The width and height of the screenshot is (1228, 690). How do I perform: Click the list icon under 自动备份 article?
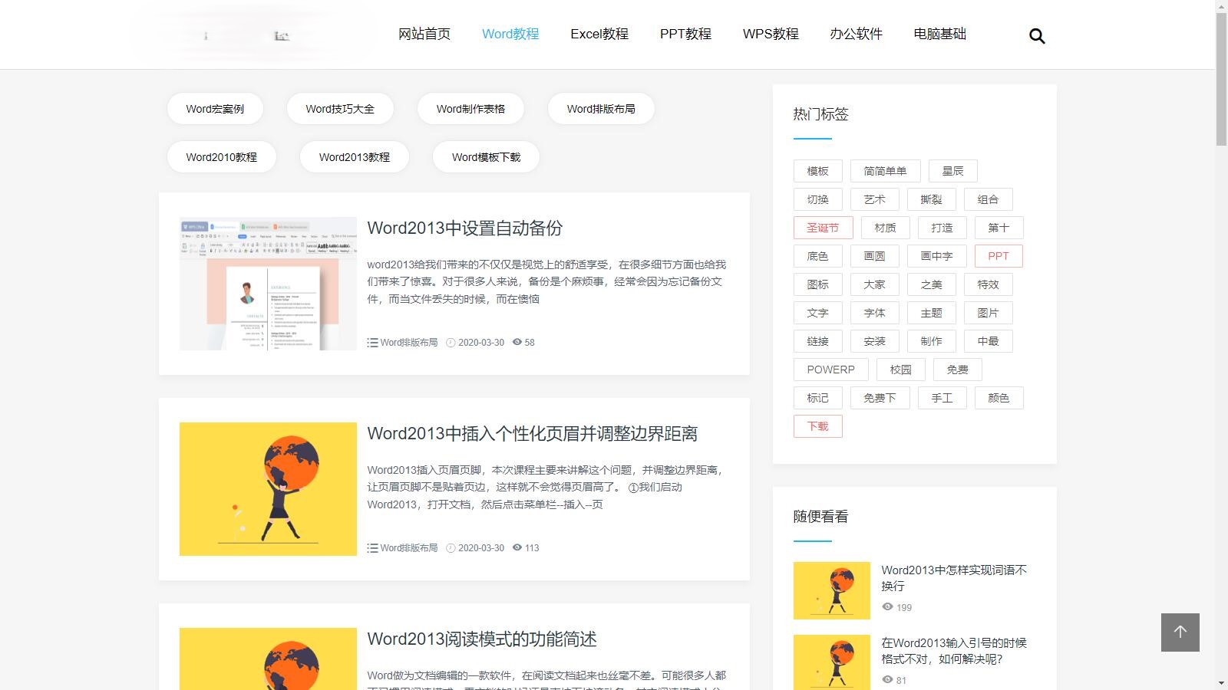tap(372, 343)
